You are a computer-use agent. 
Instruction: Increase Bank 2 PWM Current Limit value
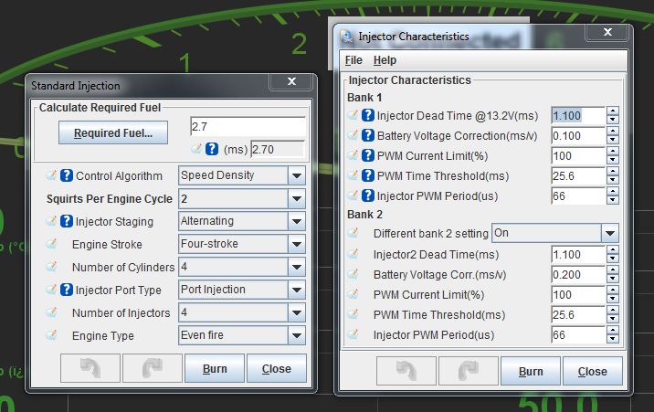coord(612,290)
